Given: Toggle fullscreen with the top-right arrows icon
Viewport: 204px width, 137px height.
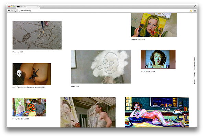Looking at the screenshot, I should click(195, 6).
